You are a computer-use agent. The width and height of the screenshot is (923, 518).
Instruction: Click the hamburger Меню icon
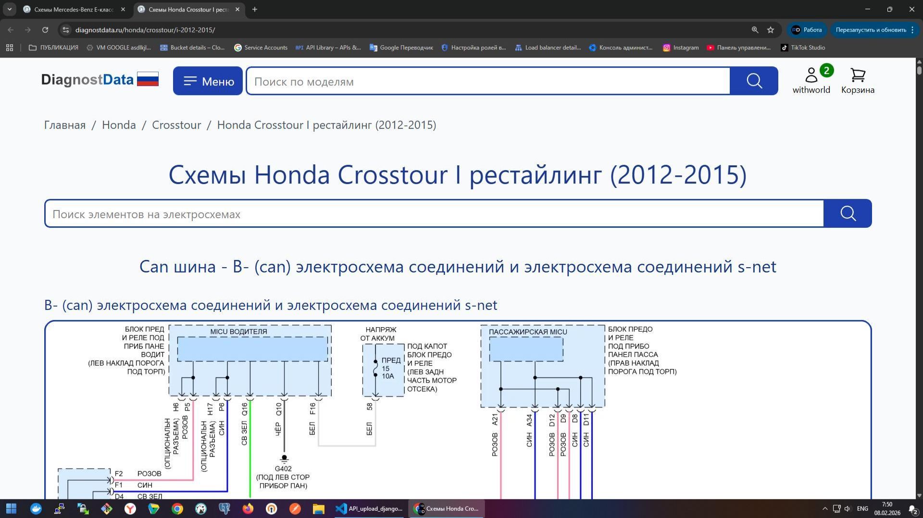click(x=189, y=81)
